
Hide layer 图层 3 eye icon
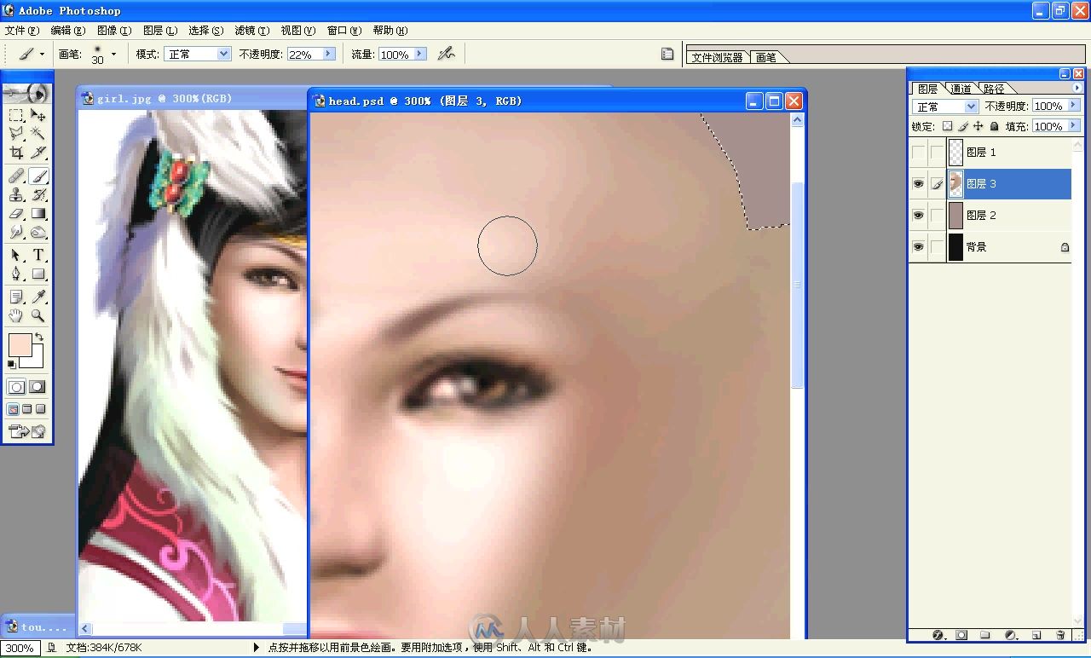click(x=918, y=184)
